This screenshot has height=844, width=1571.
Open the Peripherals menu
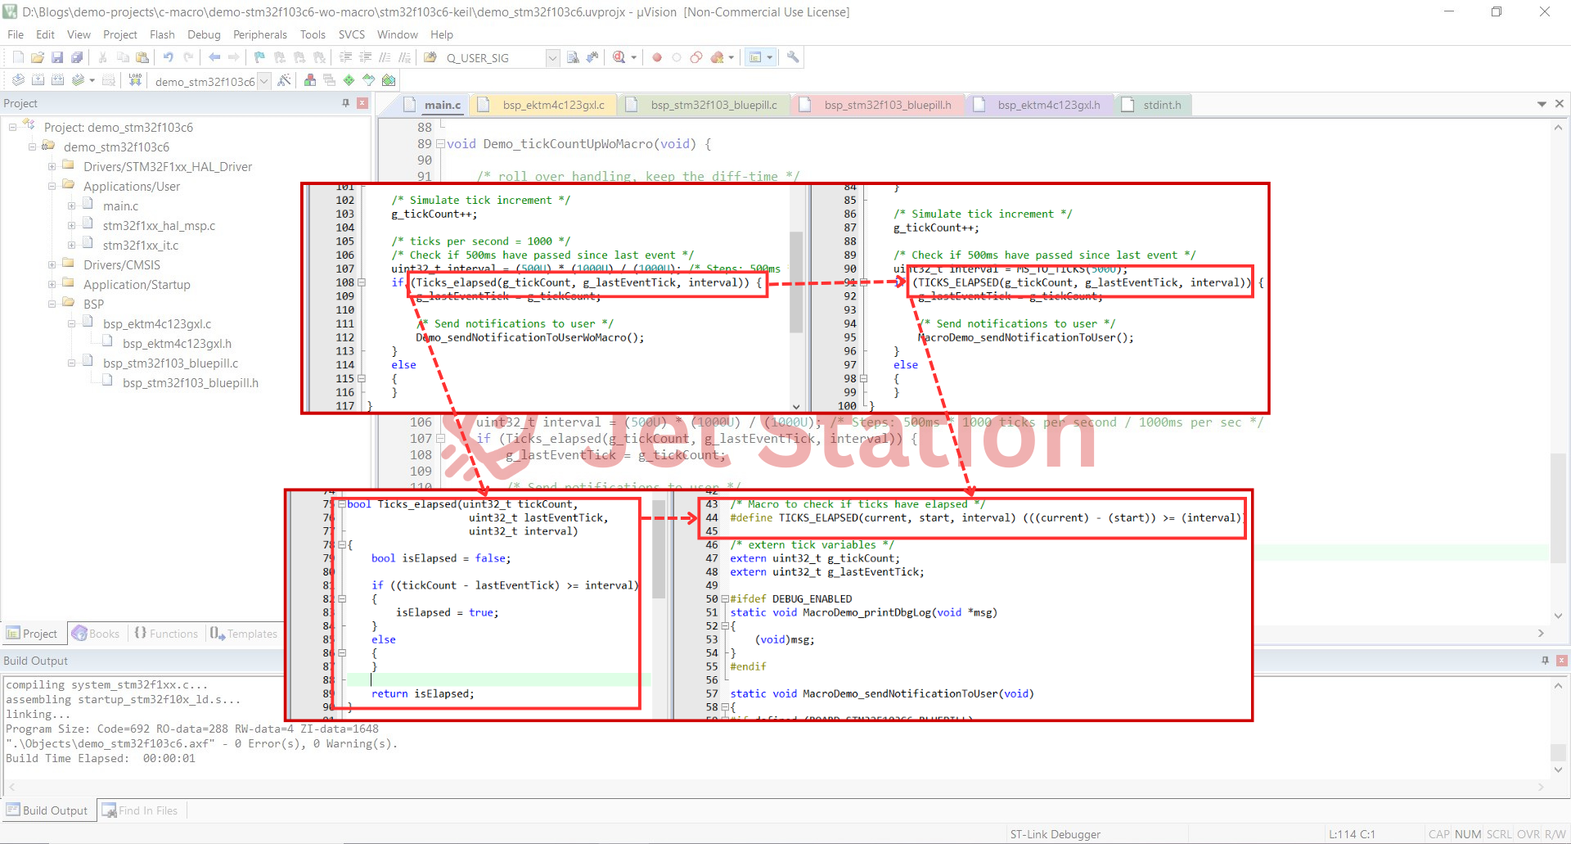coord(259,34)
